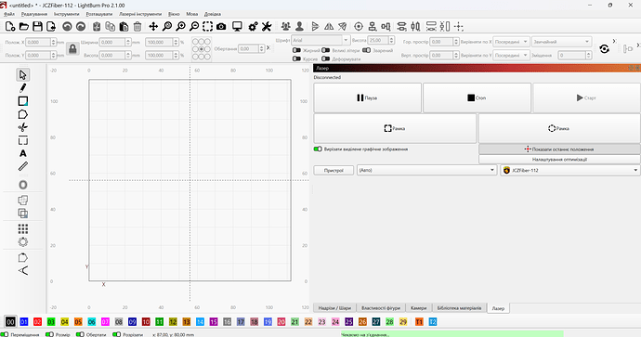Open the Шрифт Arial font dropdown

(320, 40)
